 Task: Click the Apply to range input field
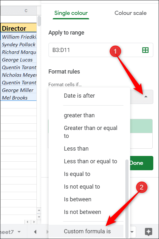101,50
